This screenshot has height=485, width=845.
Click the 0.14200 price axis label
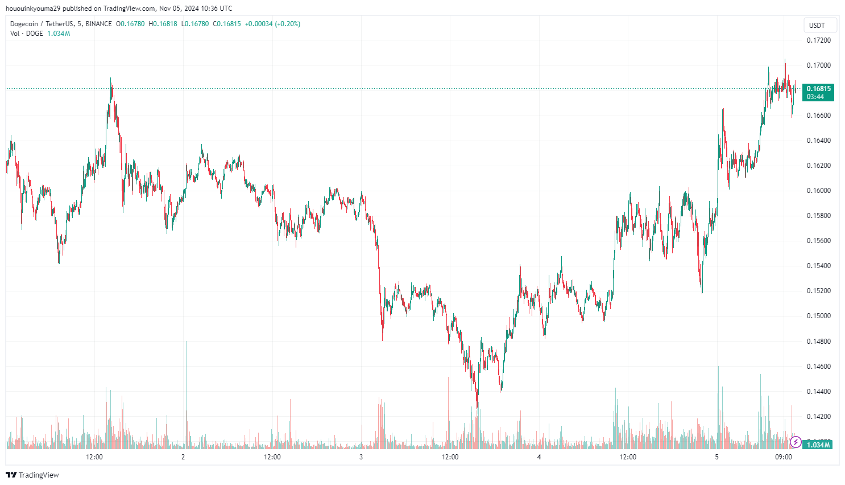coord(819,417)
